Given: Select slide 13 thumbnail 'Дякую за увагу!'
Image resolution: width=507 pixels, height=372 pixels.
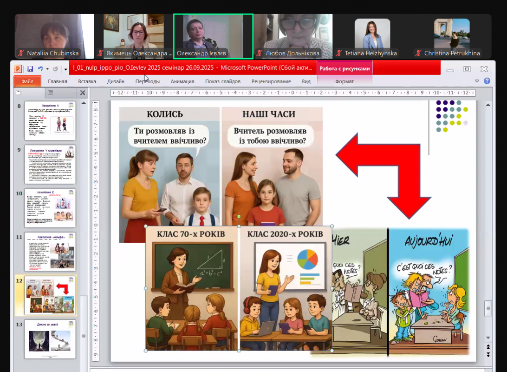Looking at the screenshot, I should [50, 339].
